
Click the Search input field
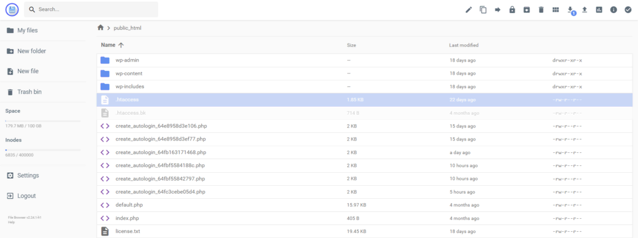91,9
